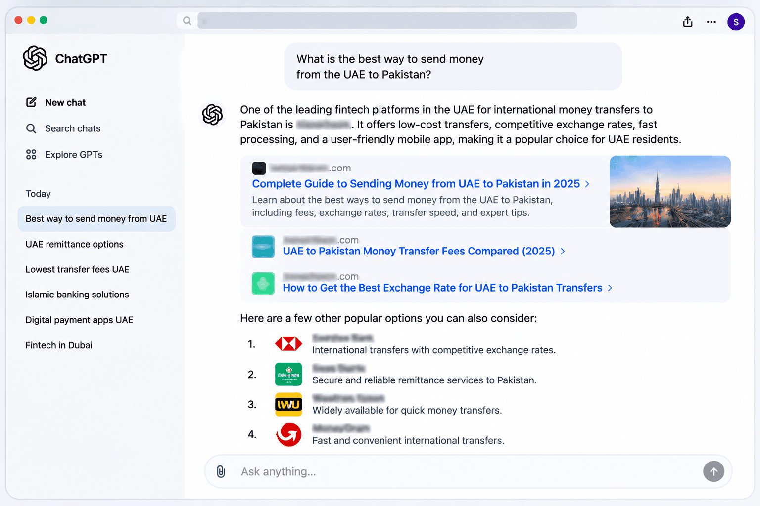Open 'Complete Guide to Sending Money' link
The width and height of the screenshot is (760, 506).
(416, 184)
